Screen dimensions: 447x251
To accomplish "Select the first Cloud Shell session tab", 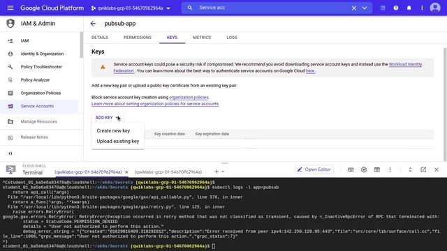I will click(x=88, y=172).
